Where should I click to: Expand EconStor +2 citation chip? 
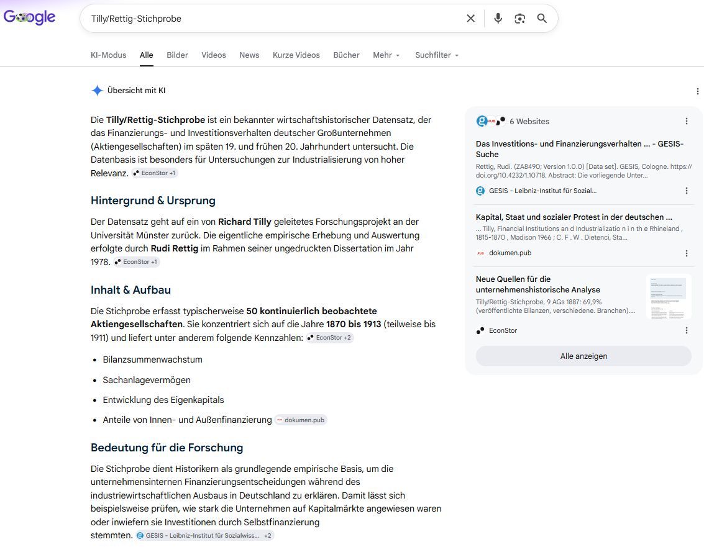point(330,337)
